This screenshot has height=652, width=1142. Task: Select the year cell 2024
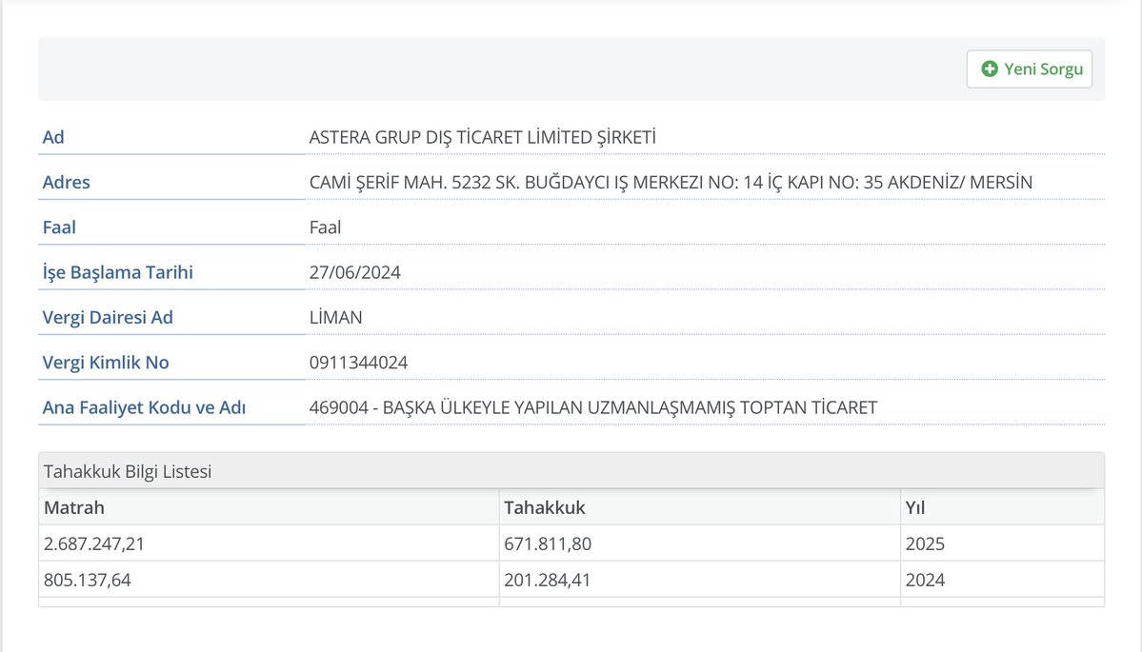925,581
